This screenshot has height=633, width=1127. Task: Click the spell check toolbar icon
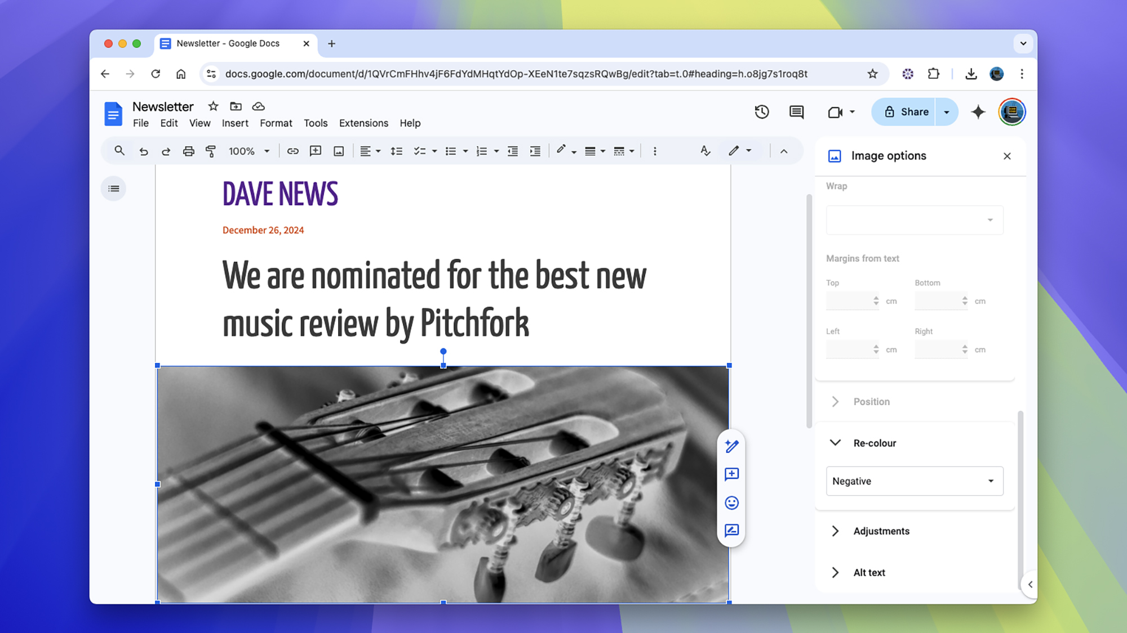pos(705,151)
